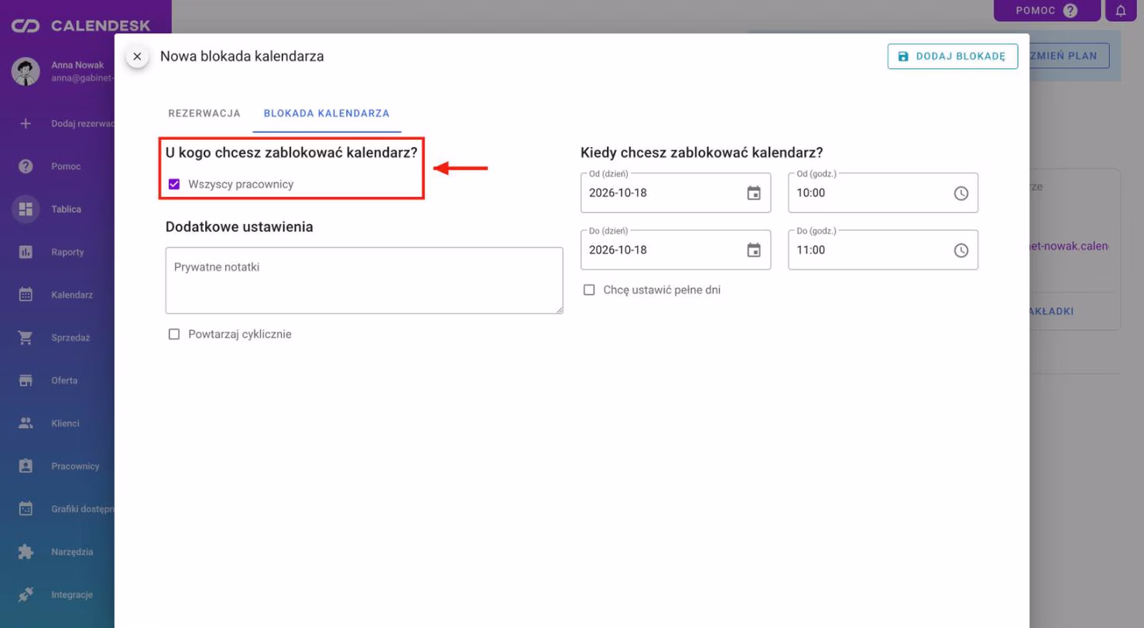
Task: Open calendar picker for Do (dzień)
Action: (753, 251)
